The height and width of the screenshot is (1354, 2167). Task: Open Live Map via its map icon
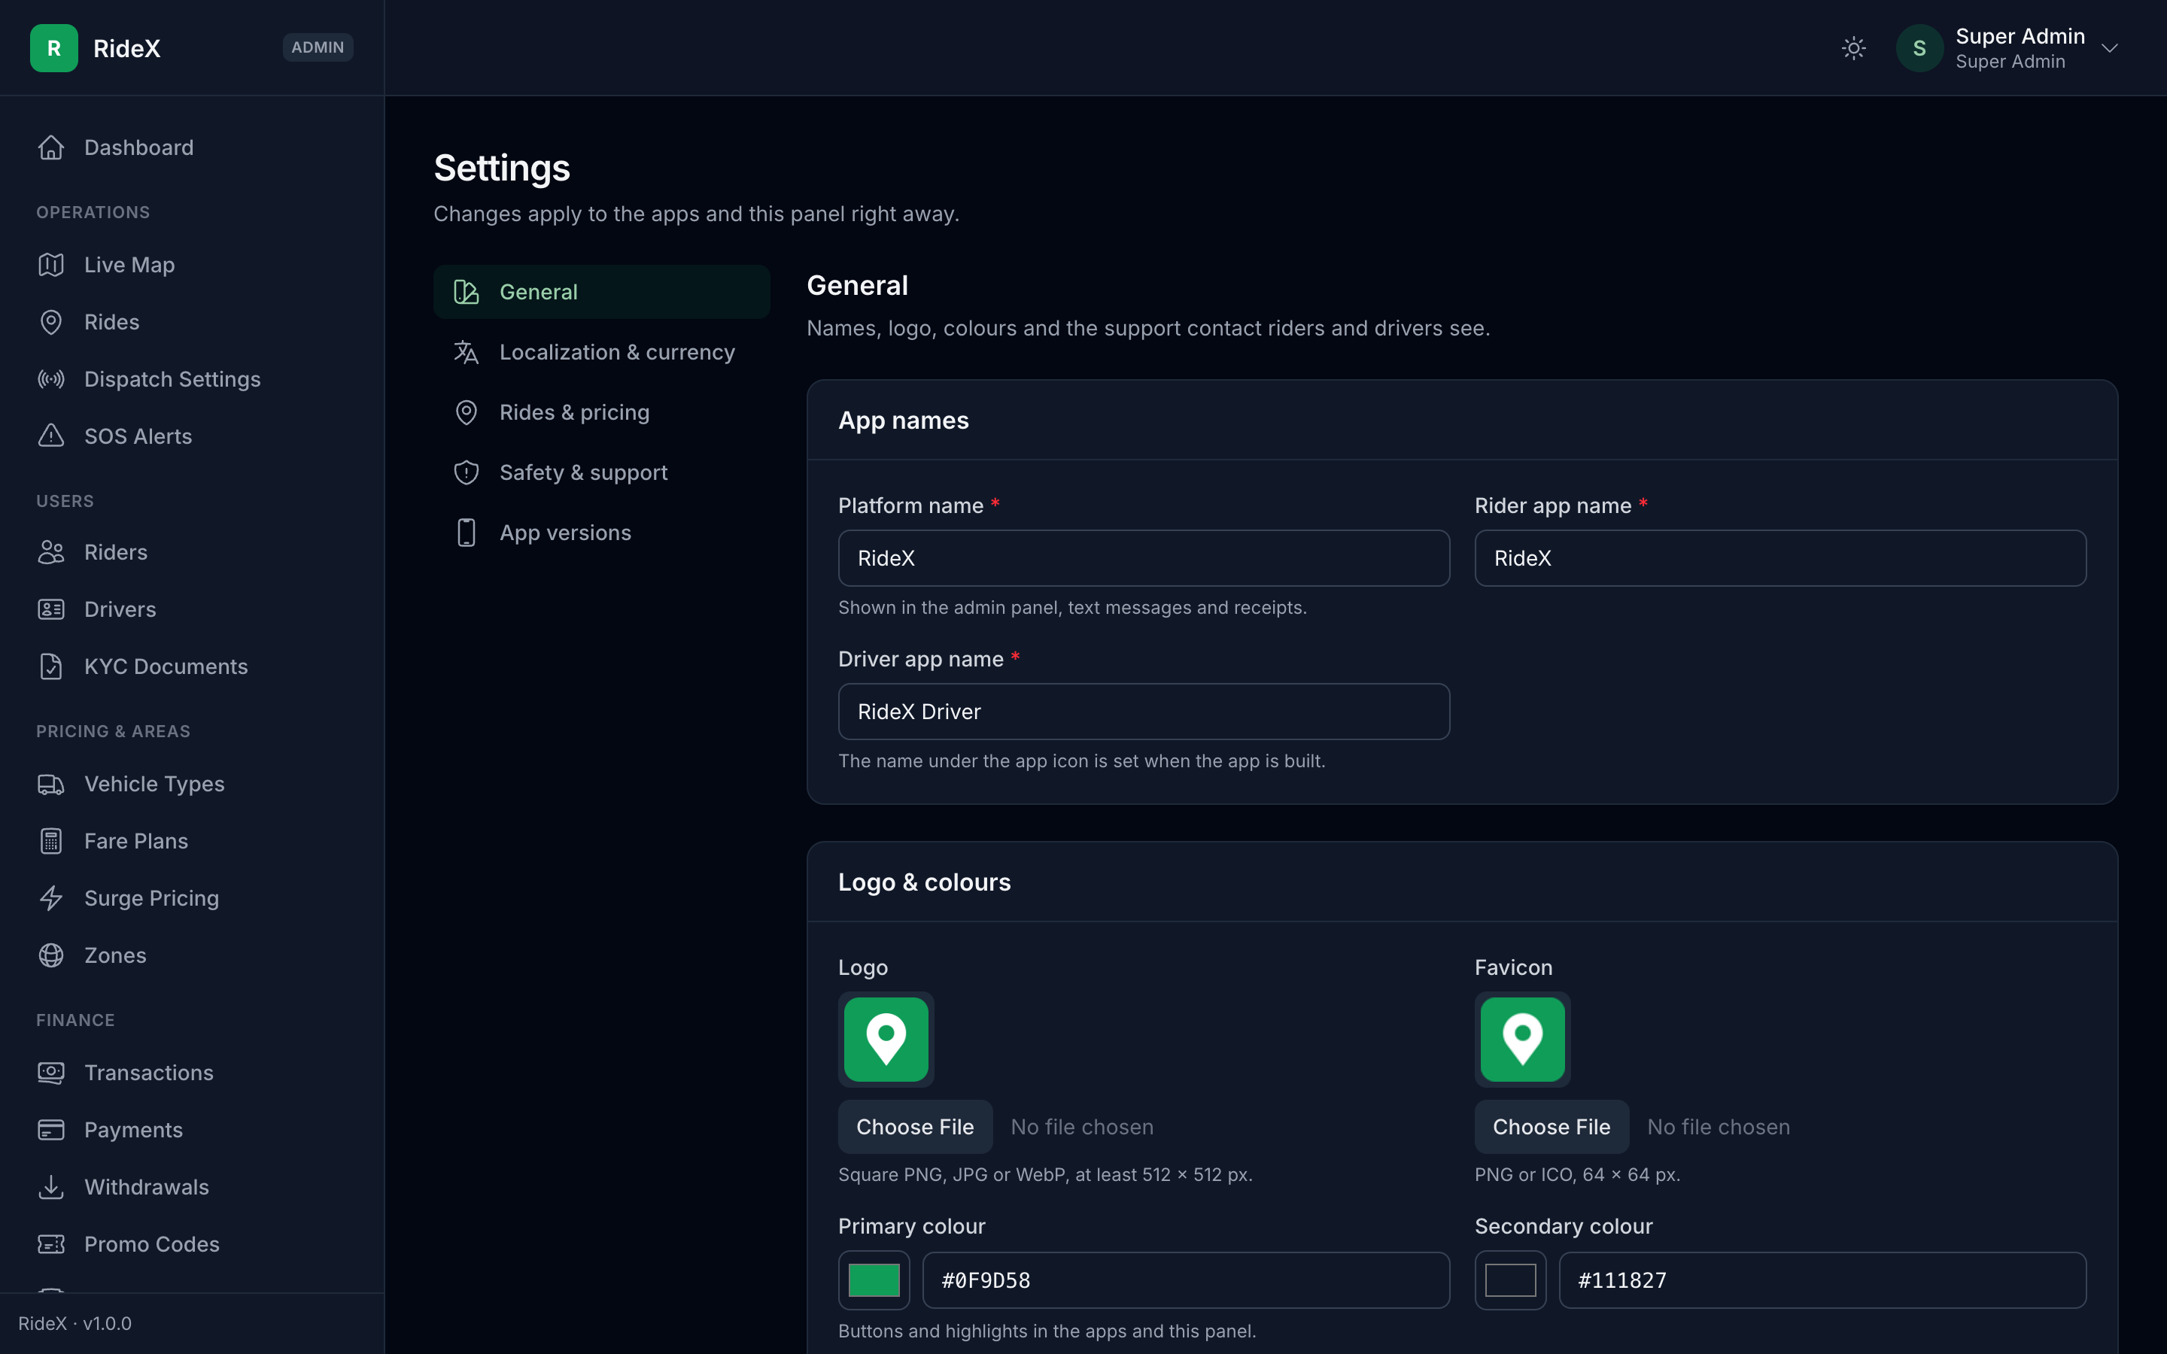coord(51,265)
